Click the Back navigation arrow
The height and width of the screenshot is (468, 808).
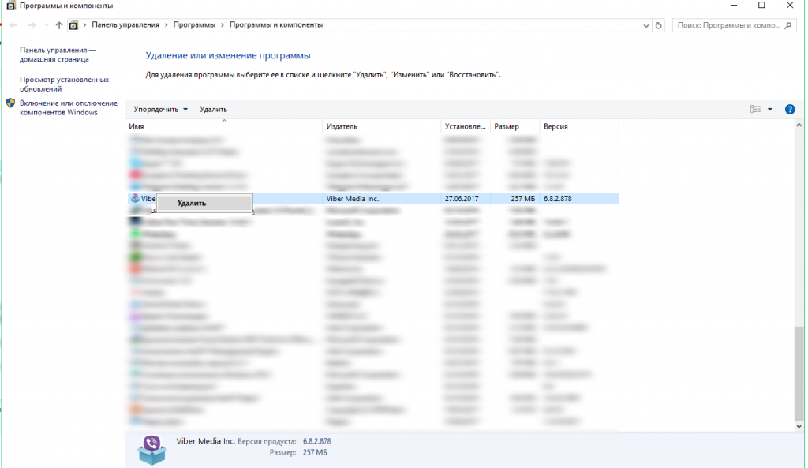[x=13, y=25]
